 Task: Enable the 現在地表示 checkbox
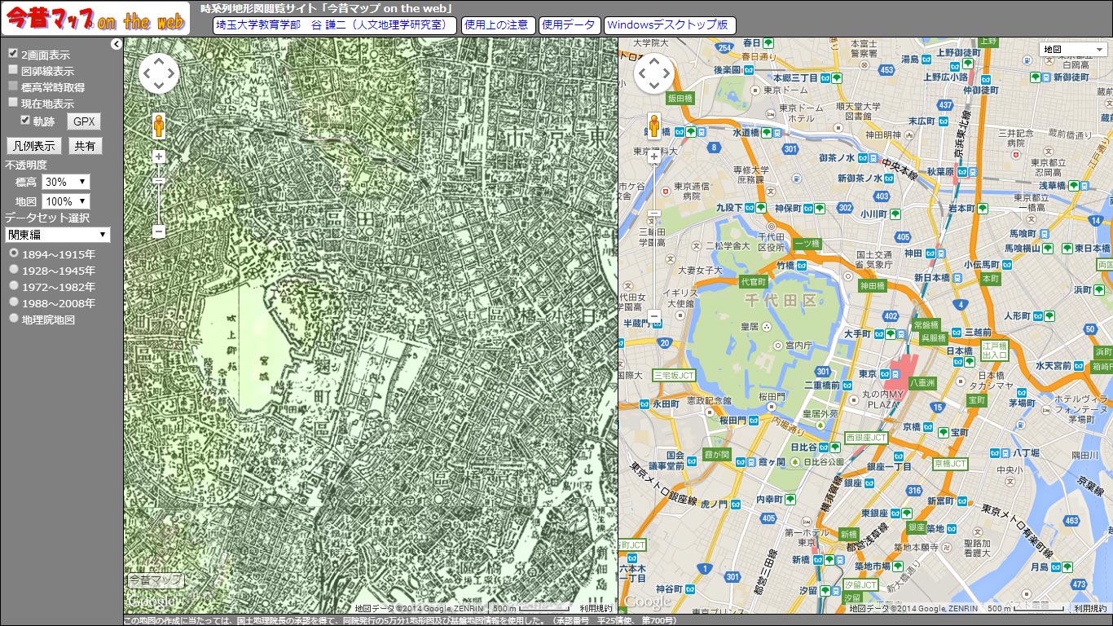point(13,103)
